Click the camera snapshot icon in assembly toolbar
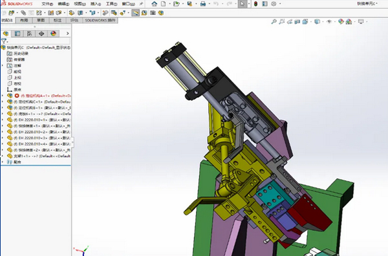This screenshot has width=388, height=256. 153,13
